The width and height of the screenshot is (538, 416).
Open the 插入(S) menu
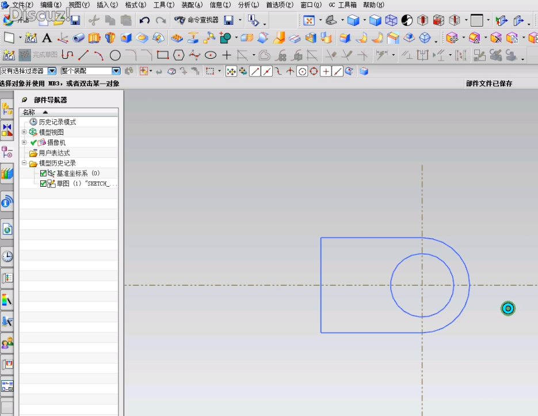107,5
